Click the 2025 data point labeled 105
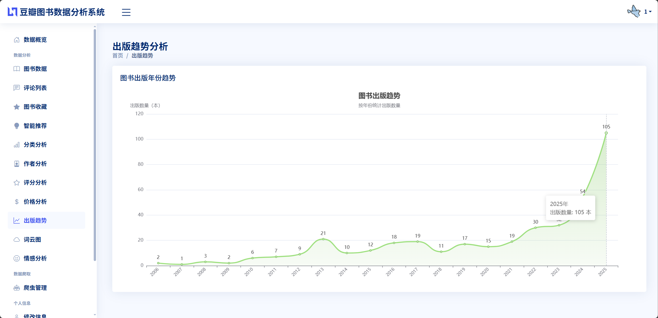658x318 pixels. [x=606, y=133]
